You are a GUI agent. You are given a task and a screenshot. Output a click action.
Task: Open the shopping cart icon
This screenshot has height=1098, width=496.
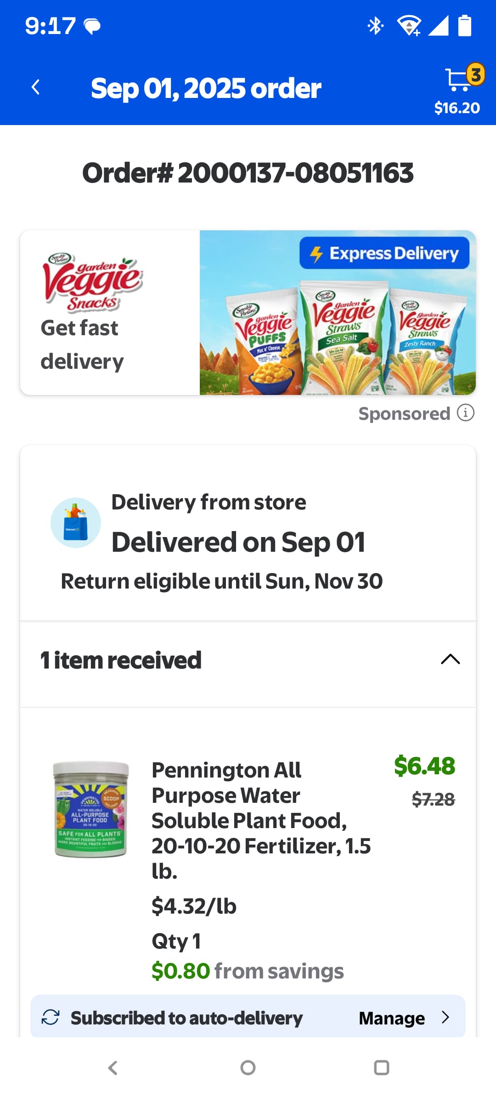tap(459, 79)
